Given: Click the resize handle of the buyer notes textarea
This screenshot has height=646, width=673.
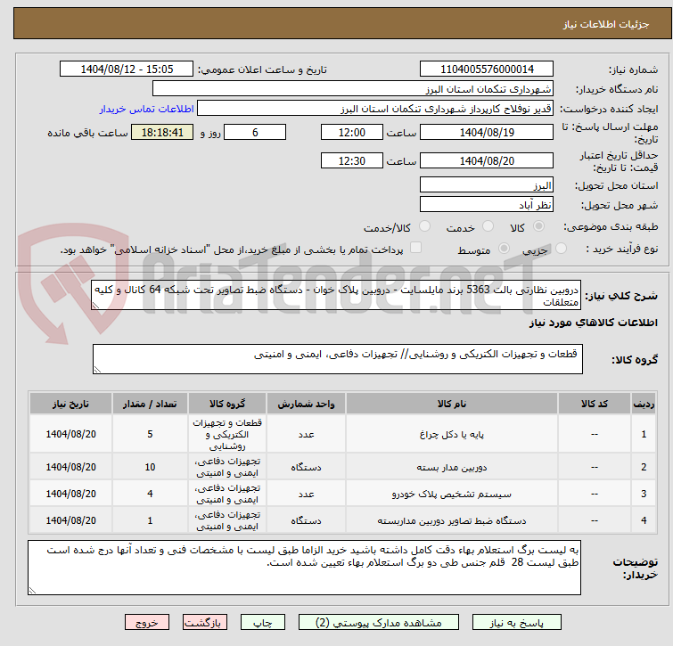Looking at the screenshot, I should coord(33,591).
